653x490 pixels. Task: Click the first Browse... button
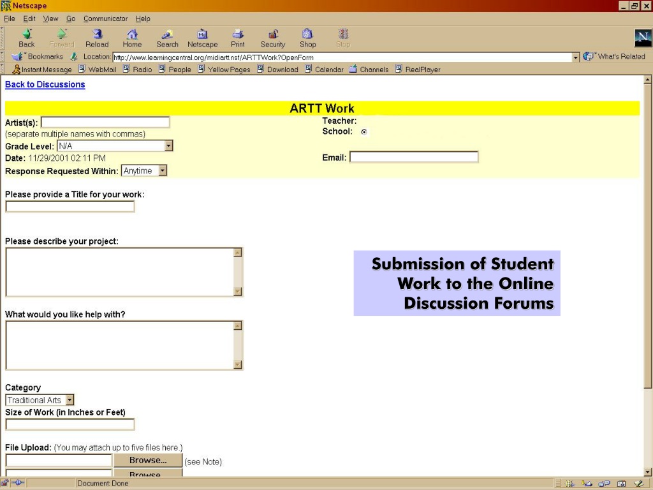click(x=148, y=461)
